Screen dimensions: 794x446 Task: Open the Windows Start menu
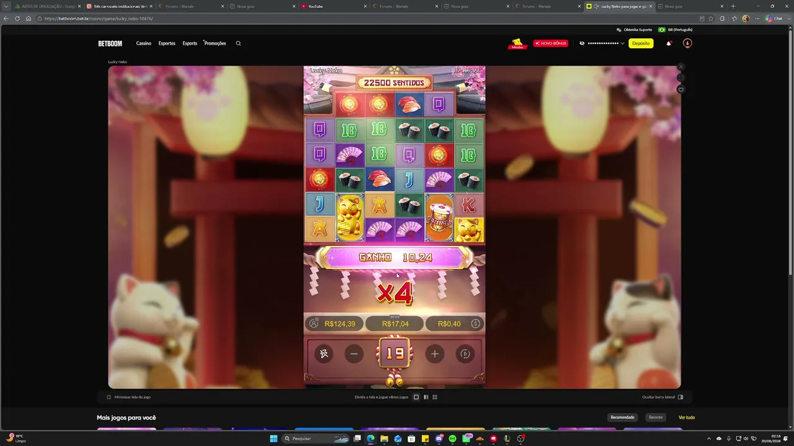(274, 439)
